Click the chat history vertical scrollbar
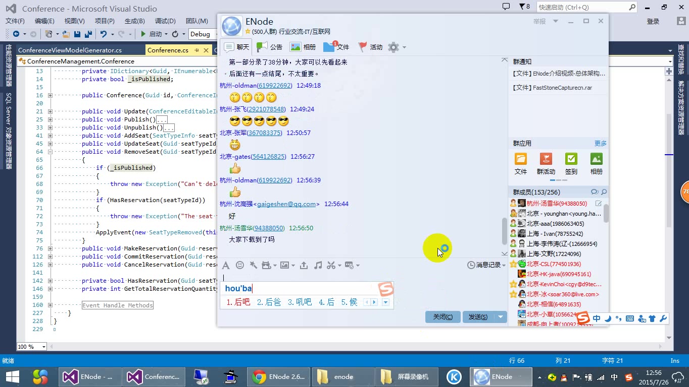Image resolution: width=689 pixels, height=387 pixels. [504, 231]
